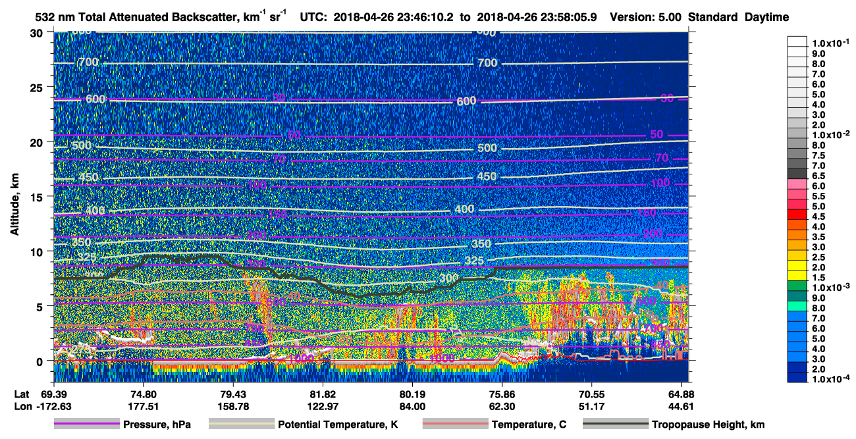Click the dark gray colorbar swatch beside 6.5
The height and width of the screenshot is (439, 856).
point(797,174)
